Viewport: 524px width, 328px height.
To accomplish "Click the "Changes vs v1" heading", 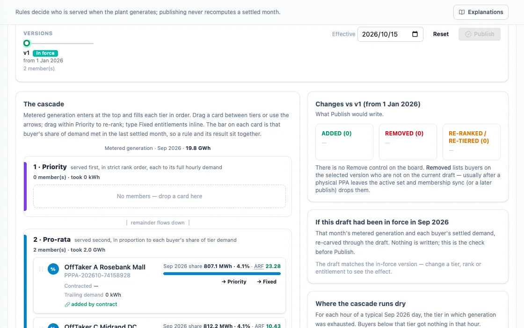I will click(368, 104).
